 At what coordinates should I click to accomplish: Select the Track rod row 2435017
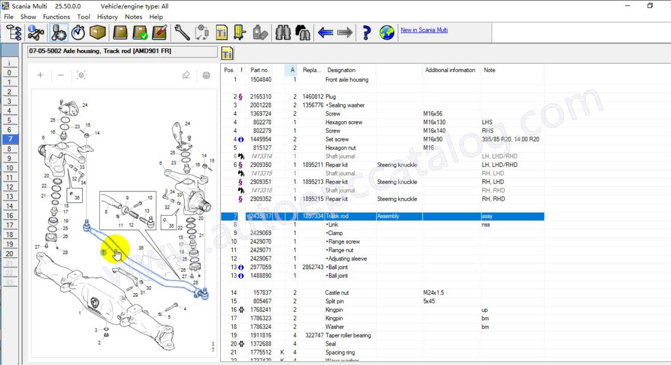pyautogui.click(x=382, y=216)
